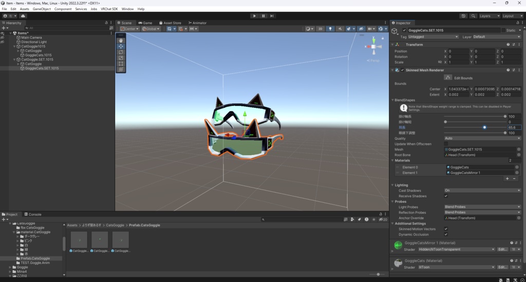Viewport: 526px width, 282px height.
Task: Collapse the BlendShapes section
Action: tap(392, 100)
